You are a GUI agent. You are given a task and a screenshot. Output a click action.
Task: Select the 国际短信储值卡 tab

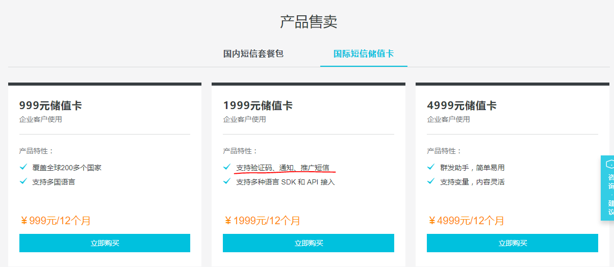363,54
